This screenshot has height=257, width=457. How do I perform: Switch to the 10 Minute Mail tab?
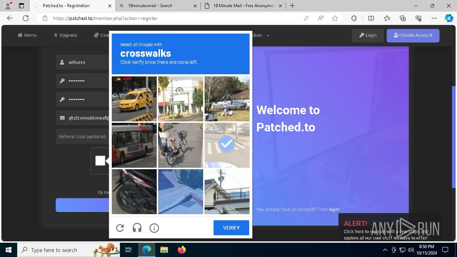243,6
